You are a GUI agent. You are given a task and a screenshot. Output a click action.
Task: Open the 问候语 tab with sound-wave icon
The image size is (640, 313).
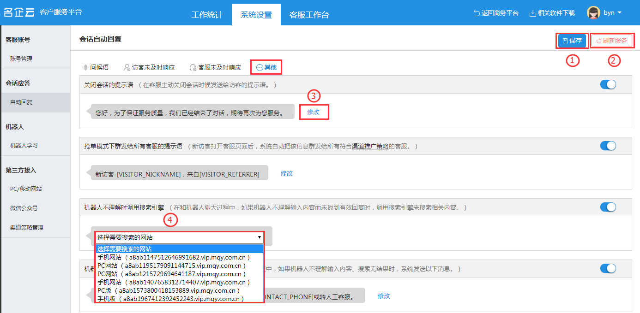pyautogui.click(x=85, y=67)
